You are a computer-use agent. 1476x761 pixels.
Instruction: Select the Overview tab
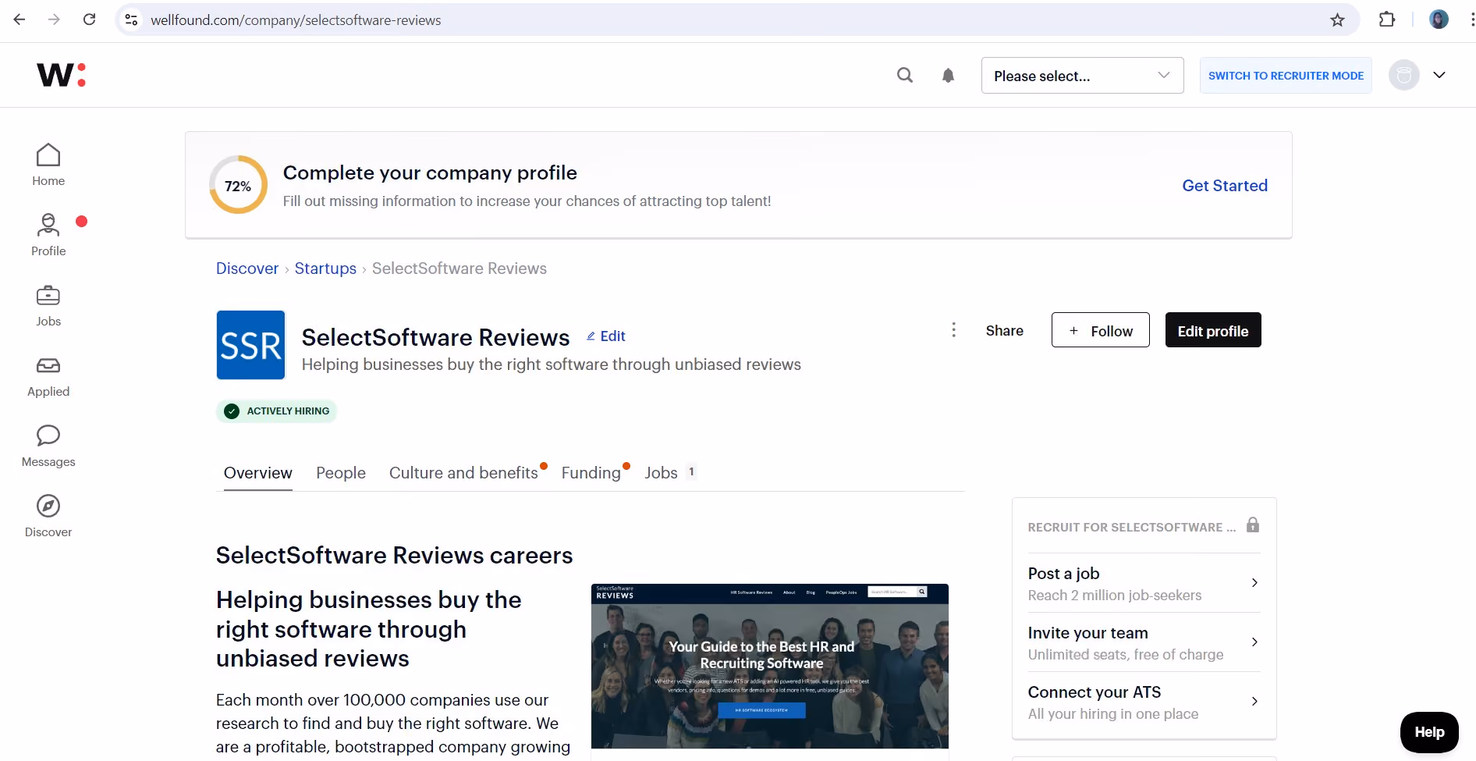pyautogui.click(x=258, y=473)
